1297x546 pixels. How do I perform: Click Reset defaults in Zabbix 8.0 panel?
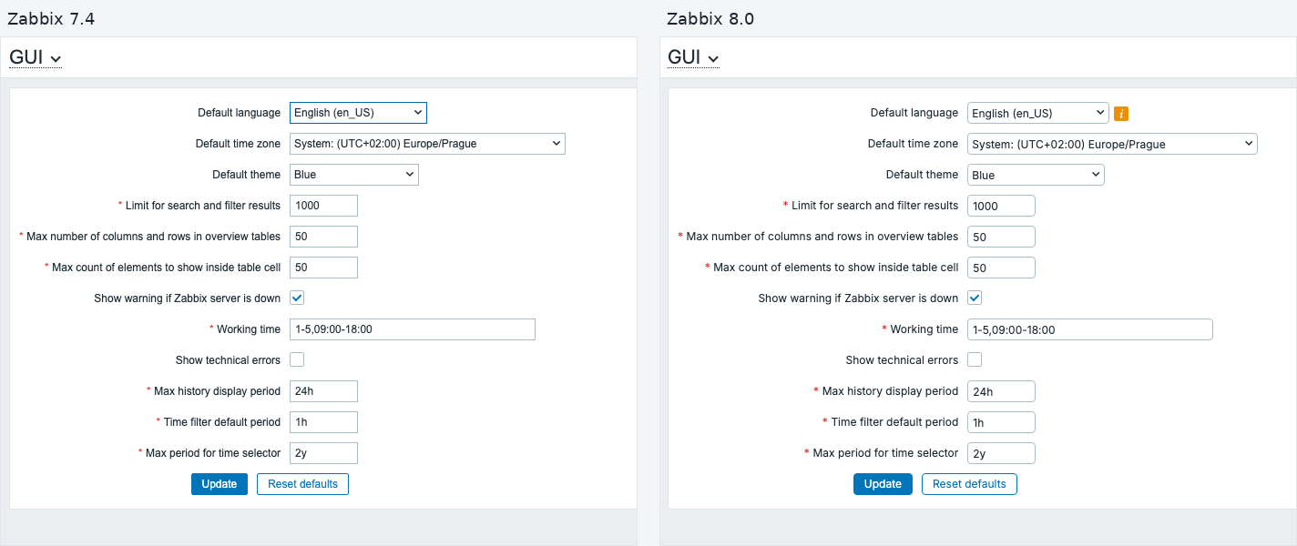pyautogui.click(x=969, y=484)
